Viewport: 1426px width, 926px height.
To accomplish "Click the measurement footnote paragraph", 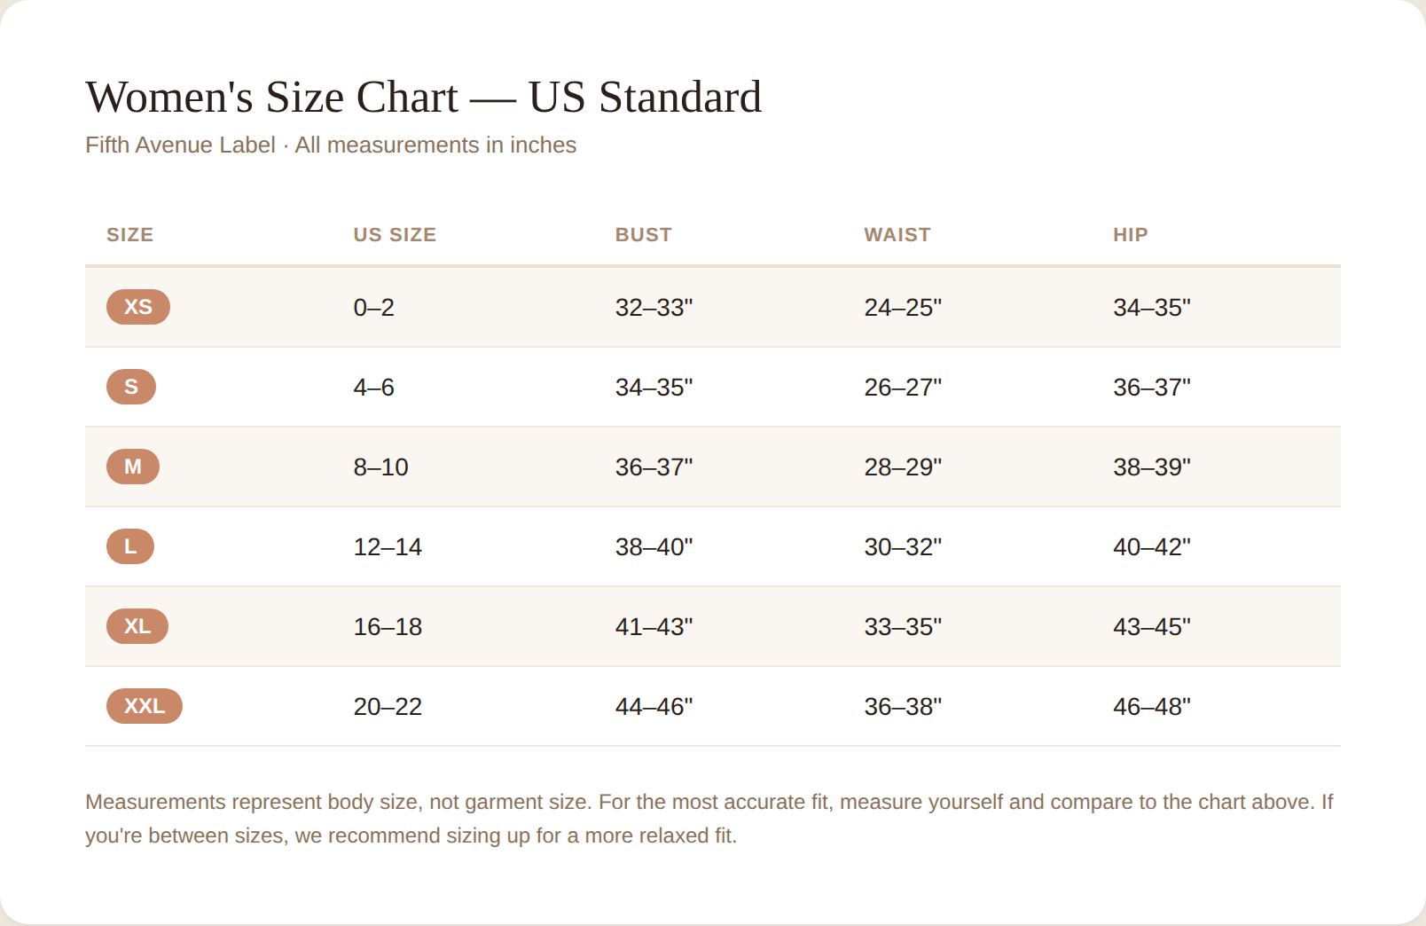I will [709, 819].
